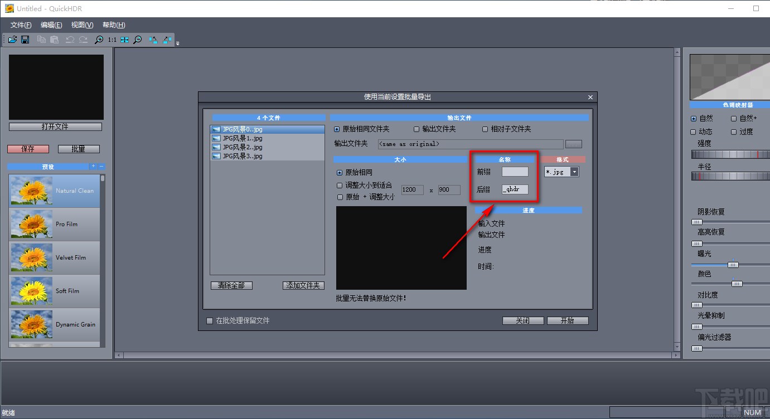
Task: Click the 开始 start button
Action: pyautogui.click(x=567, y=320)
